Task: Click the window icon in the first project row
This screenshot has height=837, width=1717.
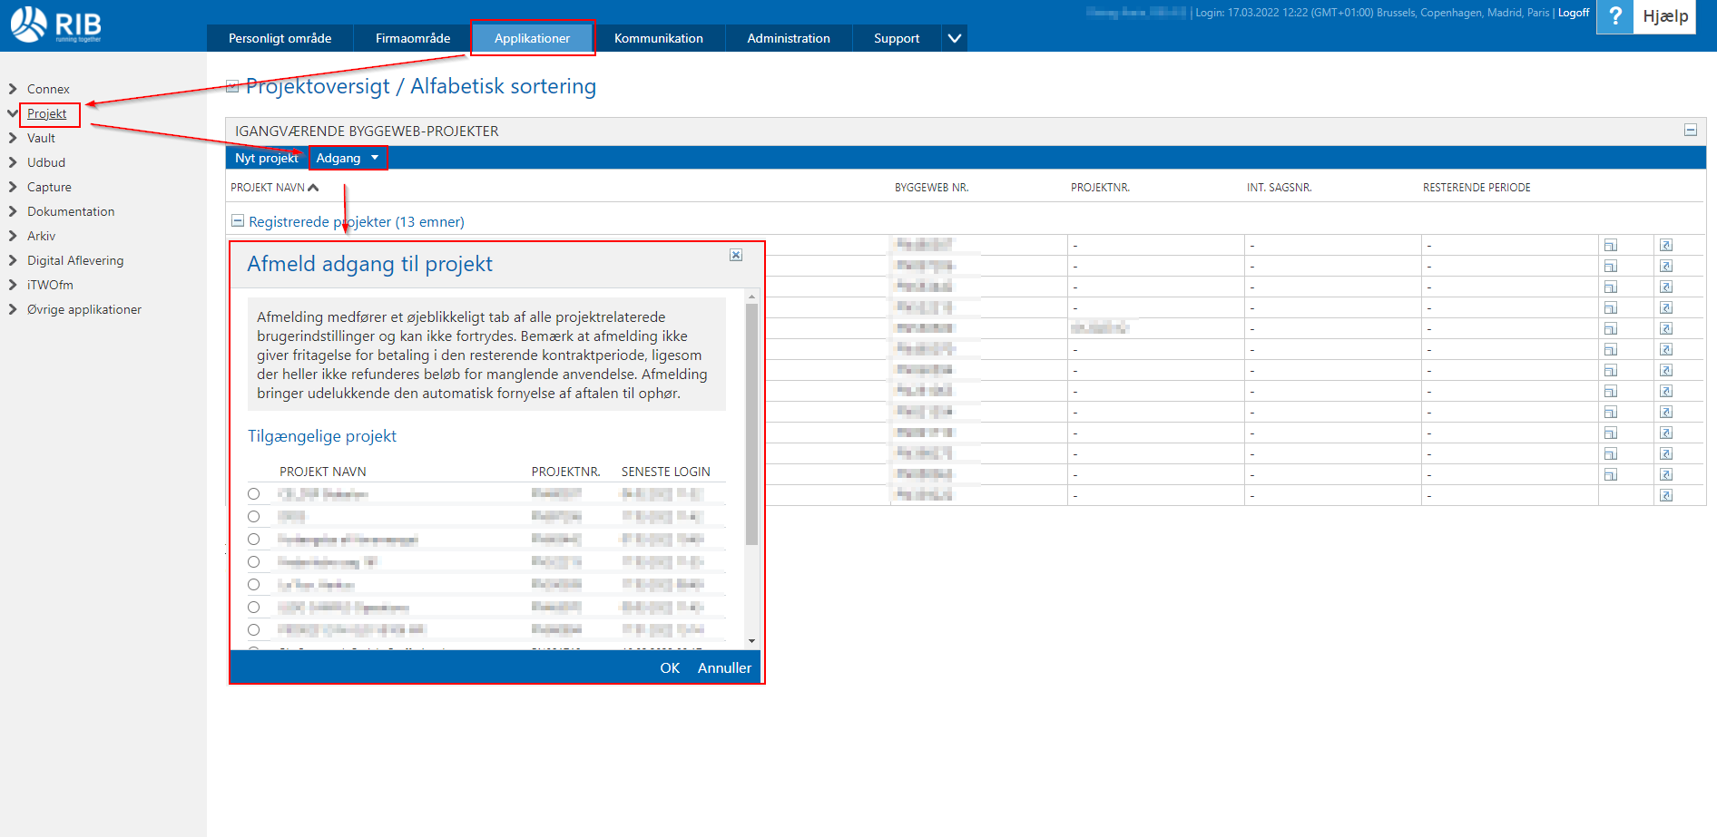Action: coord(1610,246)
